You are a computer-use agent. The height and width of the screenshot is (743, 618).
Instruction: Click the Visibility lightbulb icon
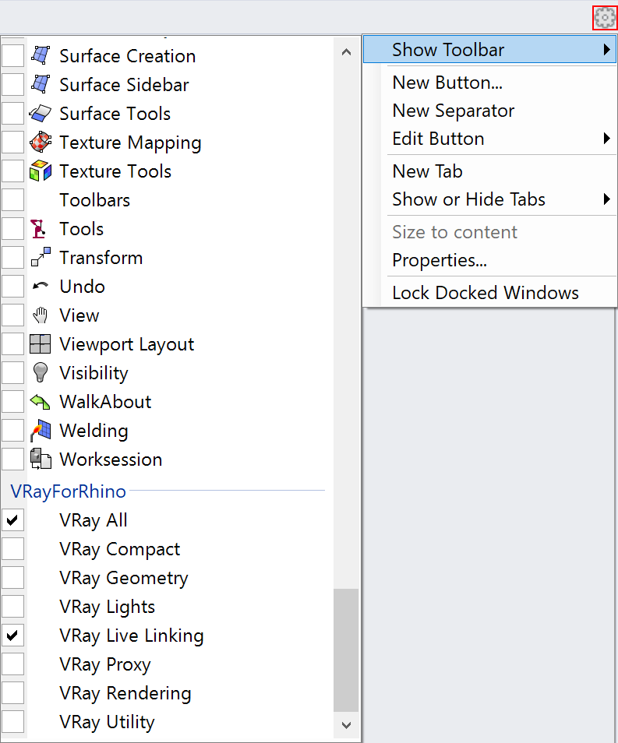(41, 372)
